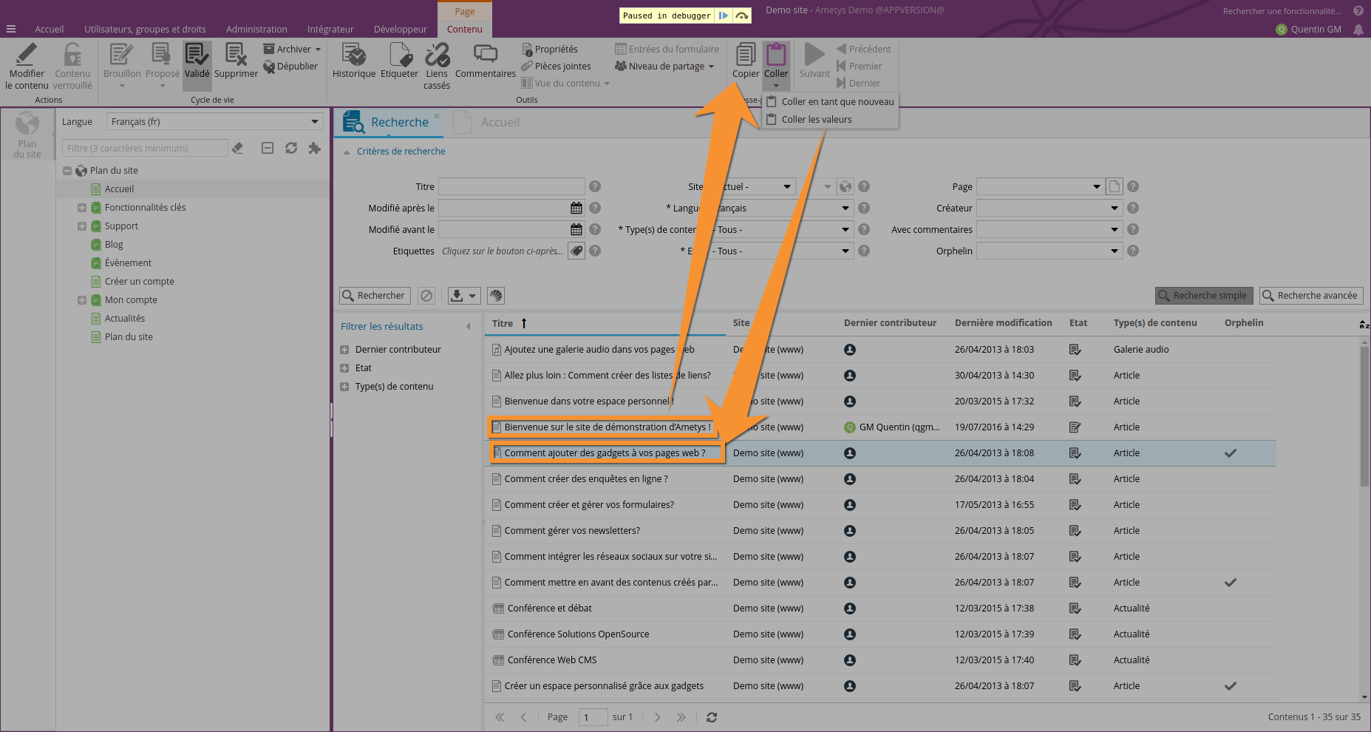Open the hamburger menu icon
This screenshot has height=732, width=1371.
tap(11, 30)
